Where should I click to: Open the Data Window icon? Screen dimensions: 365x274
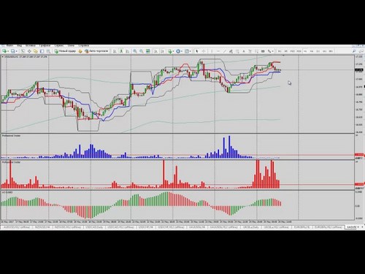[x=29, y=51]
